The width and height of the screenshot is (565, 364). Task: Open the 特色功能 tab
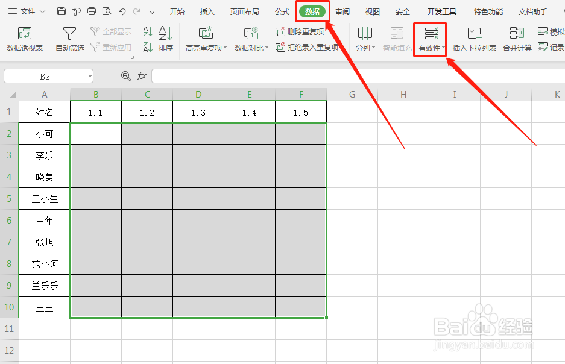pos(488,12)
